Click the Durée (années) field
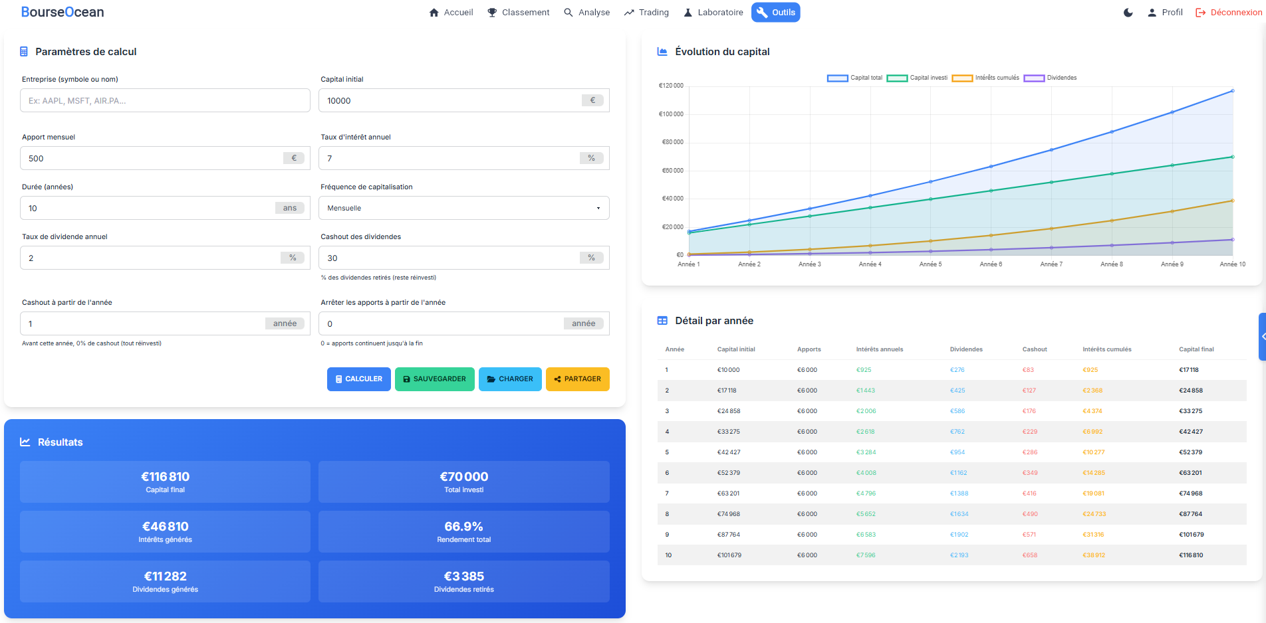 pos(165,208)
